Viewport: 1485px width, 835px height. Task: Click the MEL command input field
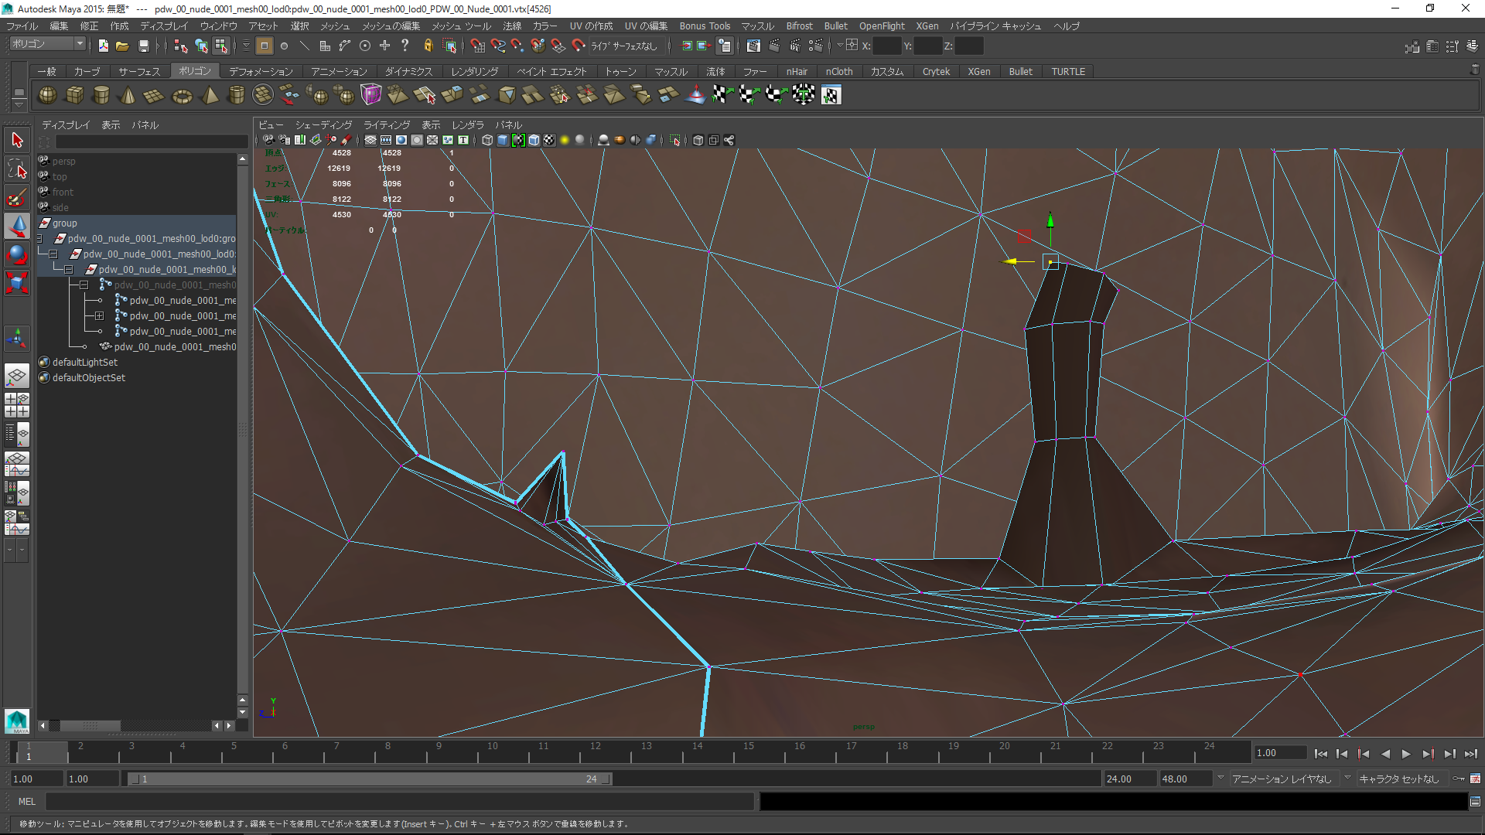click(x=398, y=802)
